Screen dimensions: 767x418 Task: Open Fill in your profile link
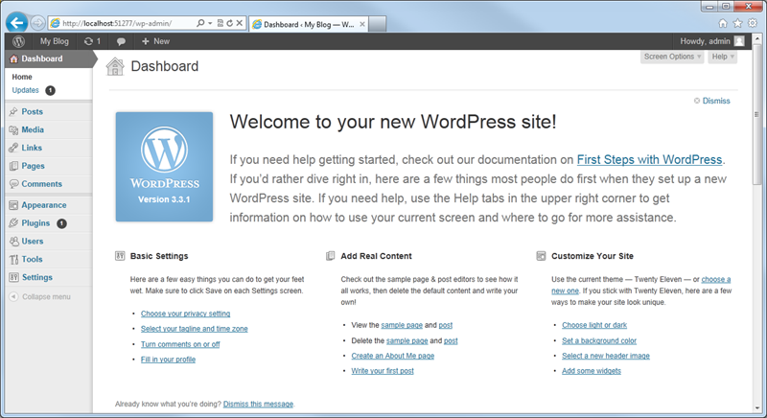[168, 360]
